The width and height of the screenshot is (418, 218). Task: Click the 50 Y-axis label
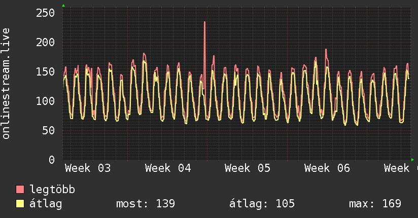(x=49, y=130)
